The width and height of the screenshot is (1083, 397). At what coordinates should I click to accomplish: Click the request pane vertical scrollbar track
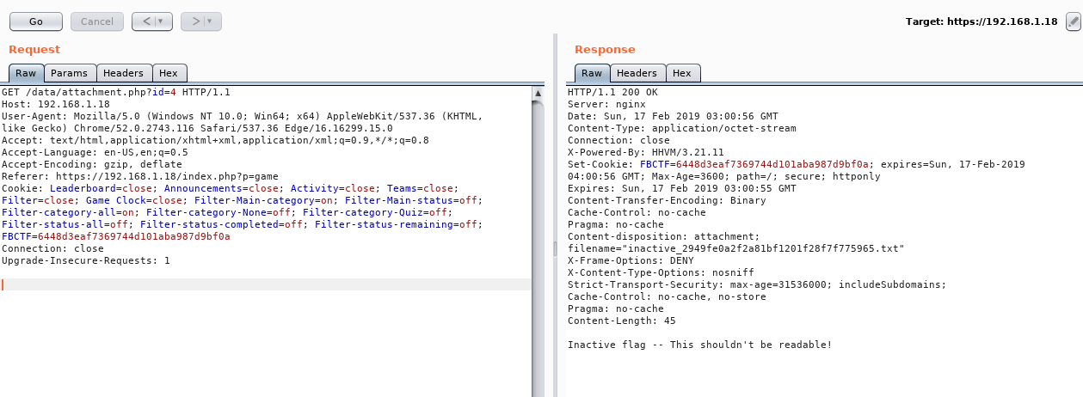point(538,258)
